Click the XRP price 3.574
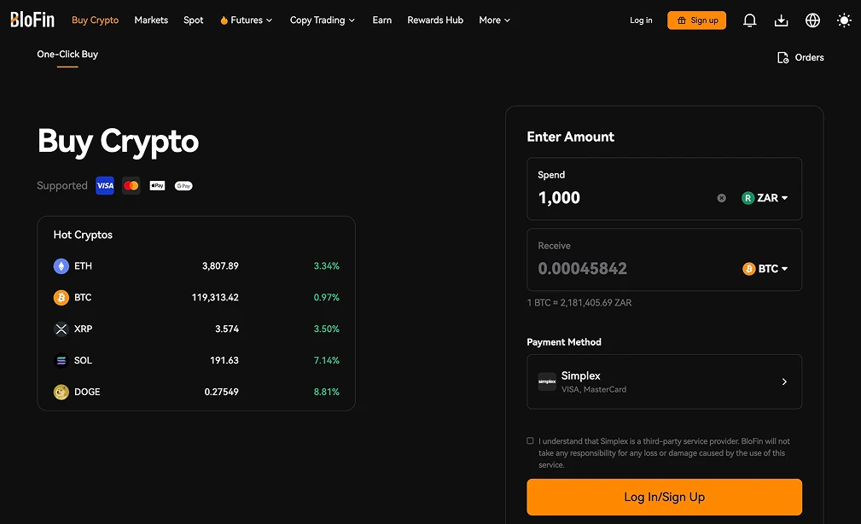Viewport: 861px width, 524px height. pyautogui.click(x=227, y=329)
